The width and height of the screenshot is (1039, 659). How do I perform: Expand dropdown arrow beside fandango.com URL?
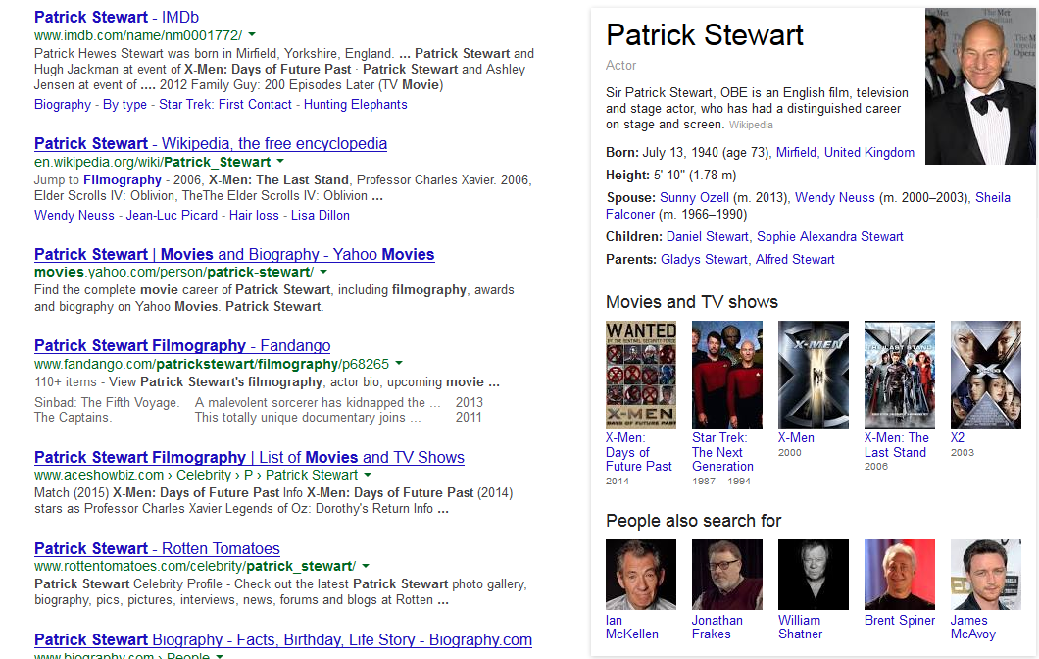coord(399,363)
